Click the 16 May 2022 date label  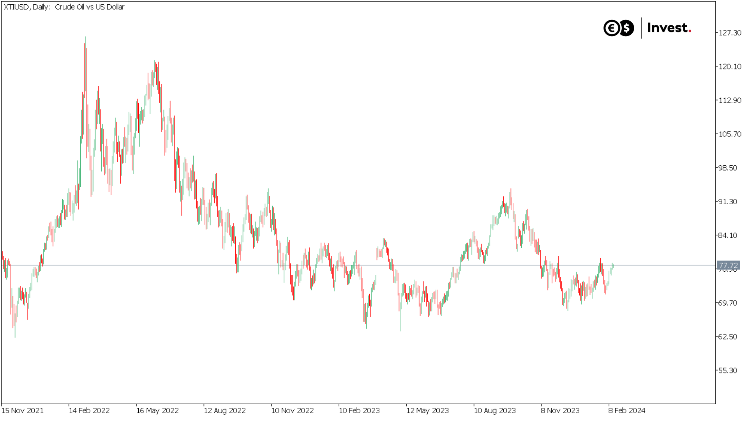click(157, 410)
